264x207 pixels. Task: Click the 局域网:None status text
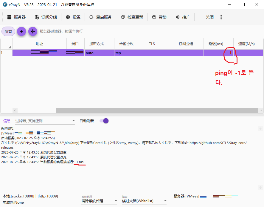click(13, 203)
